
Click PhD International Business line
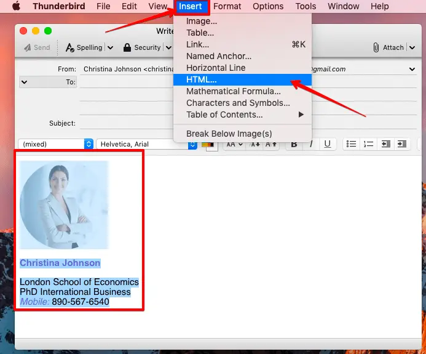[x=75, y=292]
